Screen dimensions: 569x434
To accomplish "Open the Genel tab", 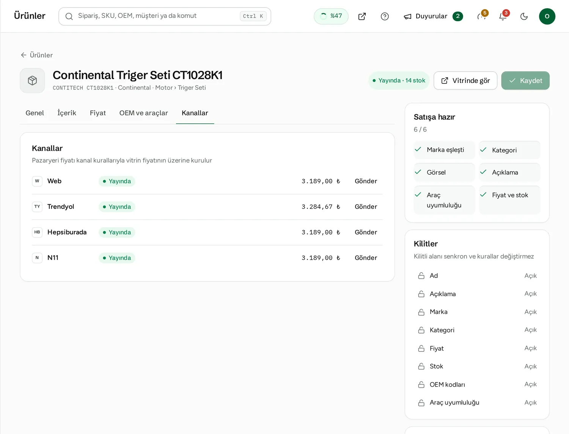I will [35, 113].
